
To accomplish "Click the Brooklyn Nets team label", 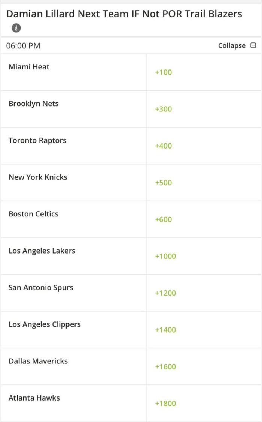I will [x=34, y=104].
